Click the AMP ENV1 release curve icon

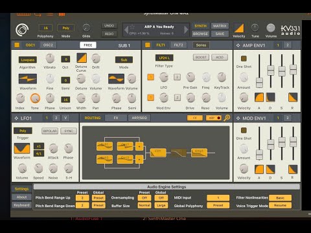click(x=293, y=97)
